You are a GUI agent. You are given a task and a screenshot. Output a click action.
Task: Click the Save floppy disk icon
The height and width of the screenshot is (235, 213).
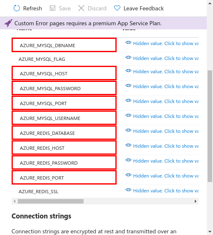(53, 8)
